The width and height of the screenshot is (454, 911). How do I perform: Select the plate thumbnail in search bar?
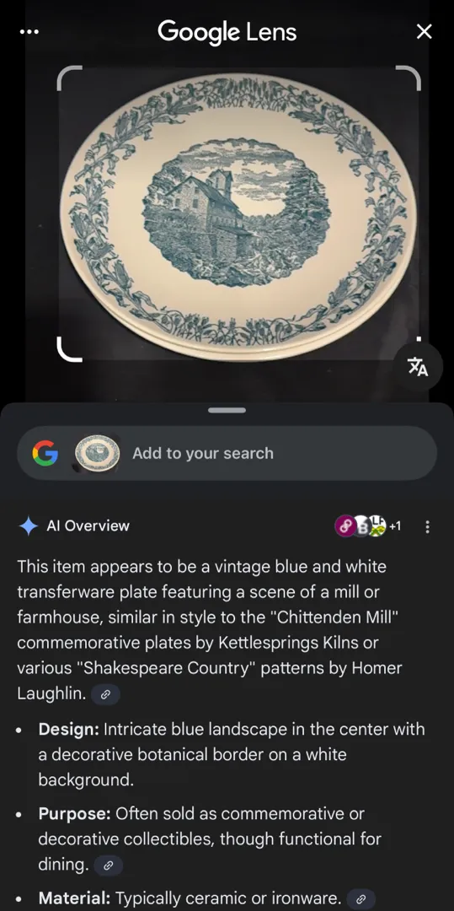click(97, 453)
